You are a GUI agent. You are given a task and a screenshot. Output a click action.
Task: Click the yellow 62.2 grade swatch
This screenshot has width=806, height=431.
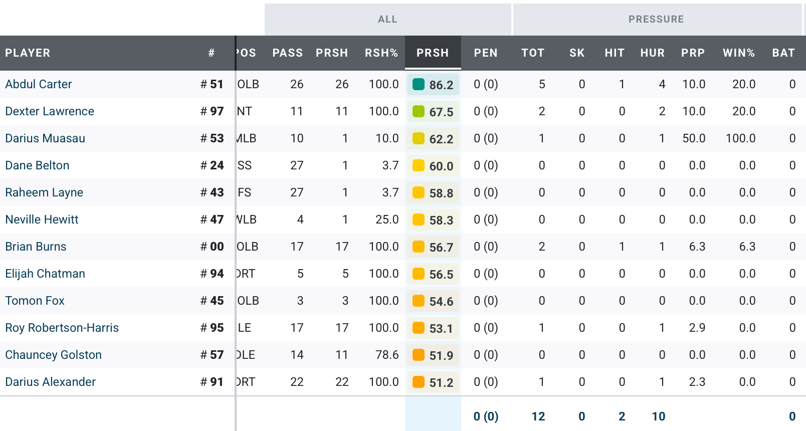click(x=419, y=138)
